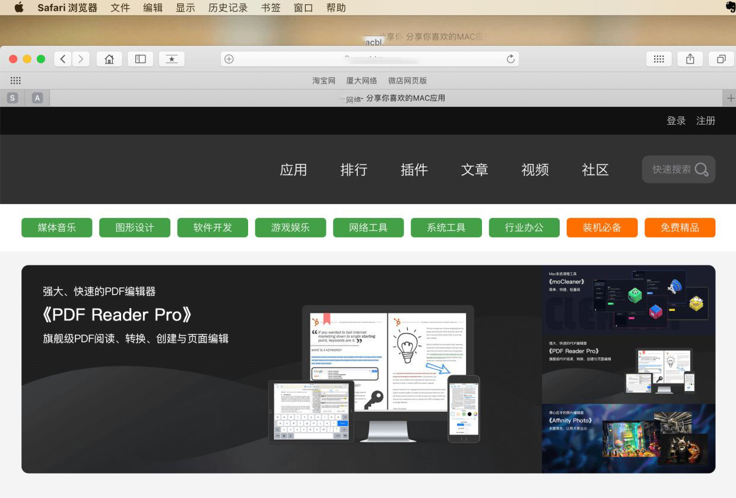Select the orange 免费精品 button

pos(680,227)
